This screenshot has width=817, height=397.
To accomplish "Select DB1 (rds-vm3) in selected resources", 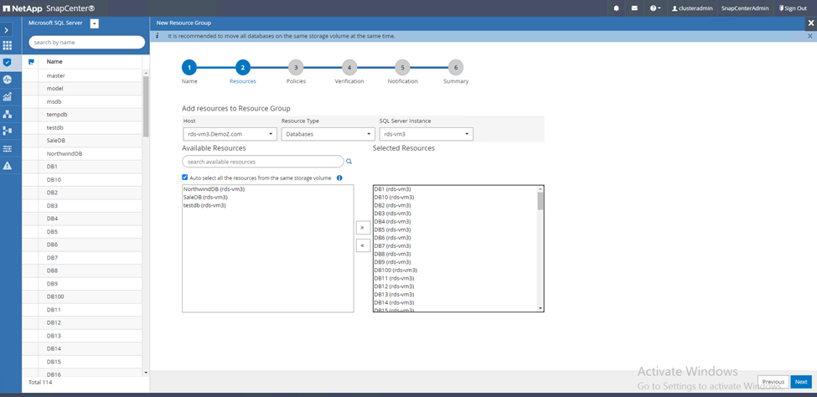I will [x=392, y=189].
